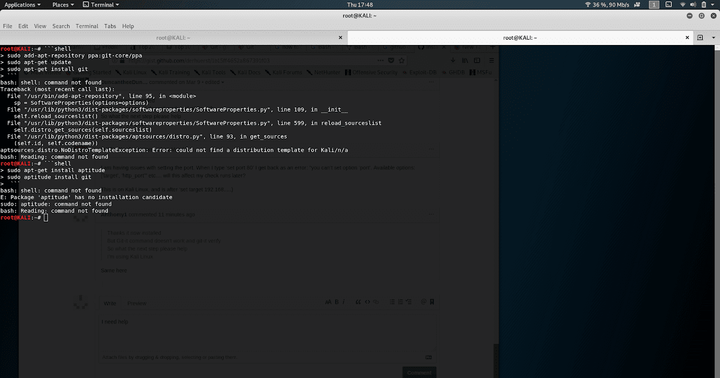Click the 'sudo apt-get install git' line
This screenshot has width=720, height=378.
pyautogui.click(x=47, y=70)
